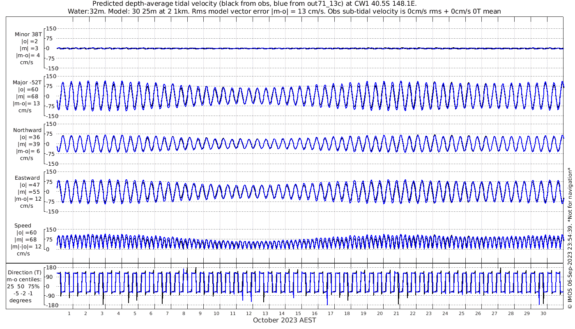Click the '180' tick on Direction axis
The width and height of the screenshot is (575, 329).
[51, 267]
